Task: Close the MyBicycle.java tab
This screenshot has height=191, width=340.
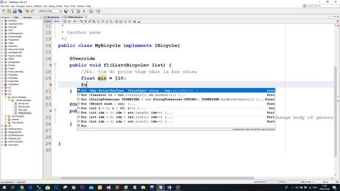Action: (x=86, y=17)
